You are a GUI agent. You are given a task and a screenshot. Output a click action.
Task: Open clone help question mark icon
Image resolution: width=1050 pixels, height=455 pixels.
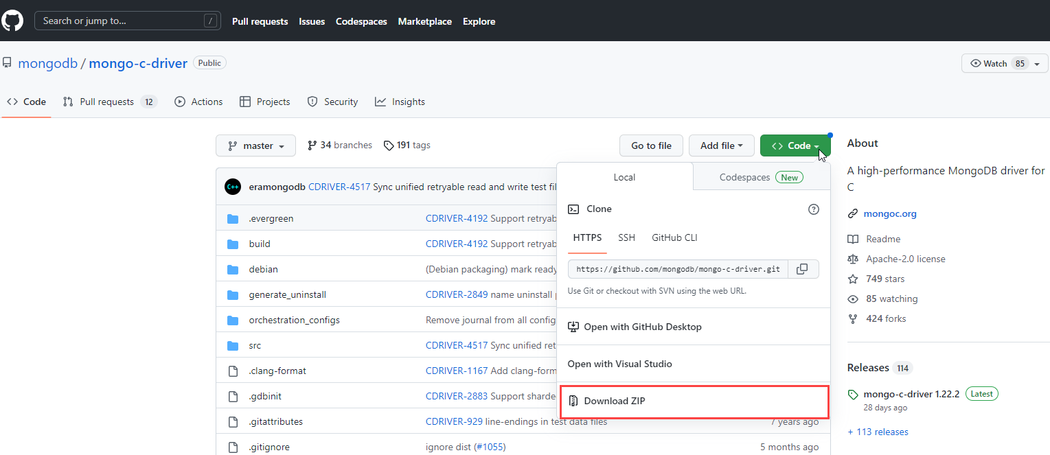click(x=814, y=209)
